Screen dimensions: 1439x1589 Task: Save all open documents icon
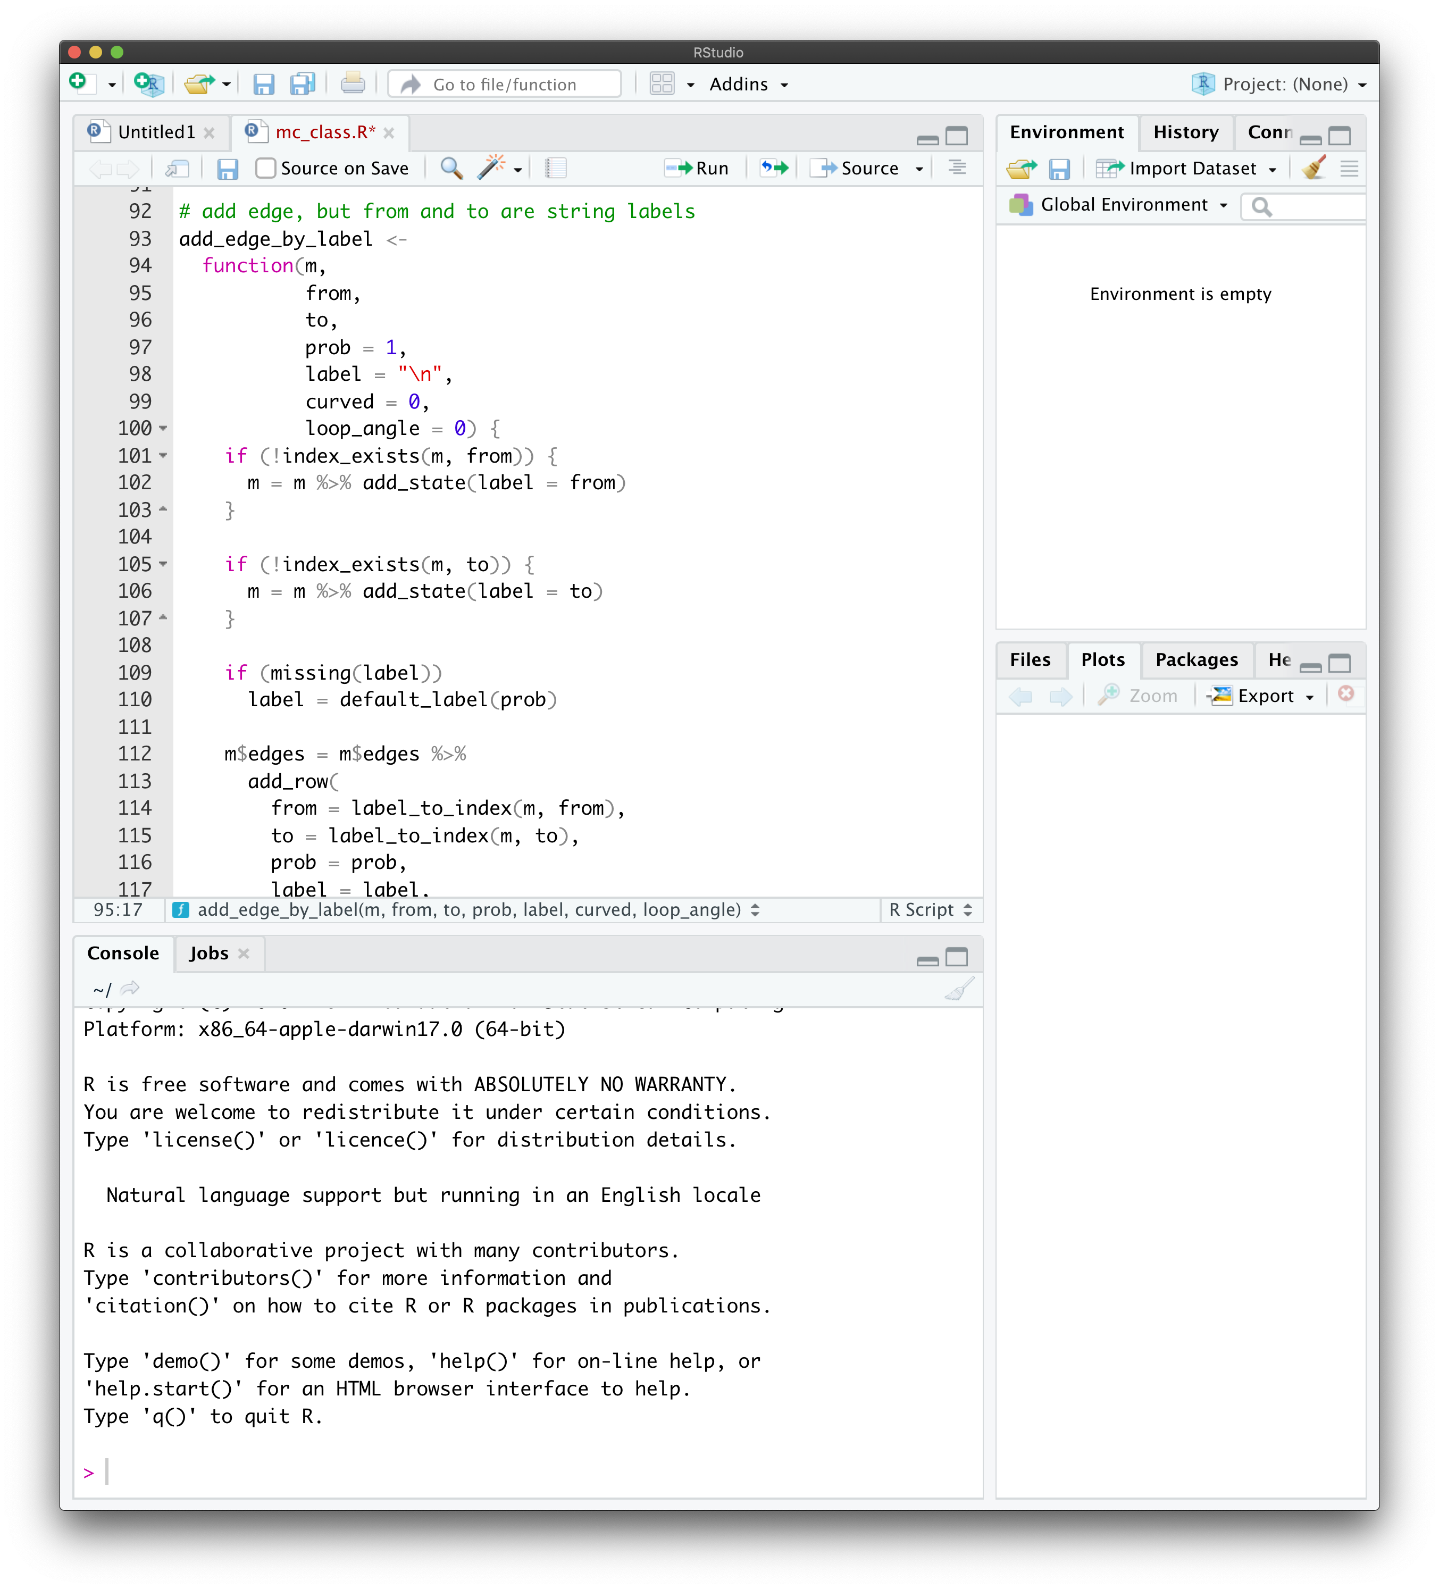point(303,83)
